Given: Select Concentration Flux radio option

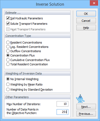Looking at the screenshot, I should click(8, 55).
